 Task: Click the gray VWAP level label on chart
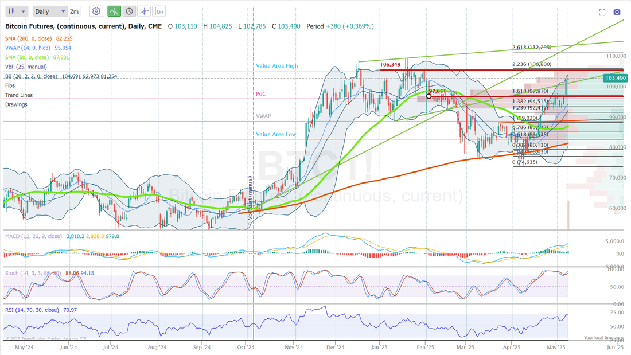pyautogui.click(x=263, y=116)
